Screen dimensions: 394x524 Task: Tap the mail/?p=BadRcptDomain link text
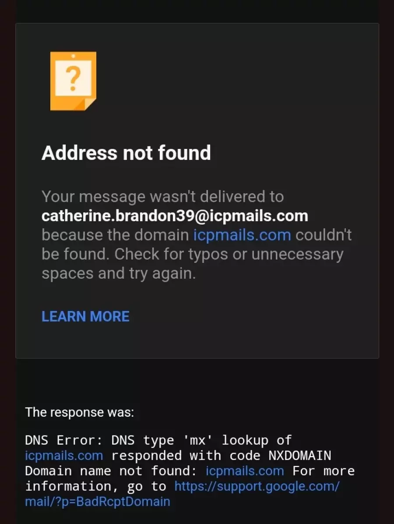click(x=98, y=501)
